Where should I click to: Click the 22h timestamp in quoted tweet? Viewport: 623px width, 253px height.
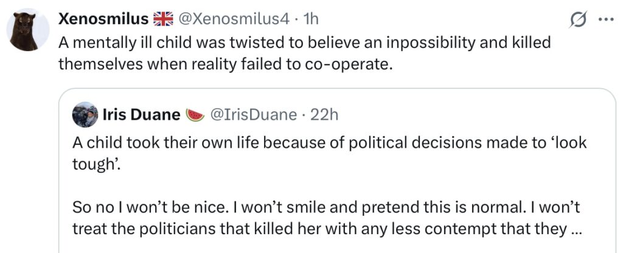324,115
